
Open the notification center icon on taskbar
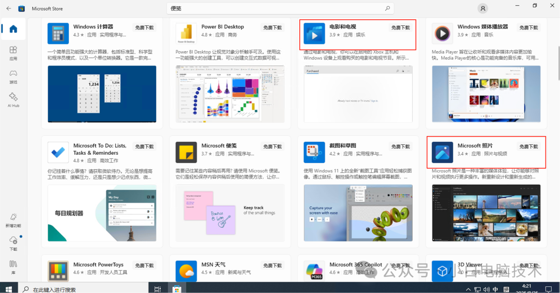(548, 289)
